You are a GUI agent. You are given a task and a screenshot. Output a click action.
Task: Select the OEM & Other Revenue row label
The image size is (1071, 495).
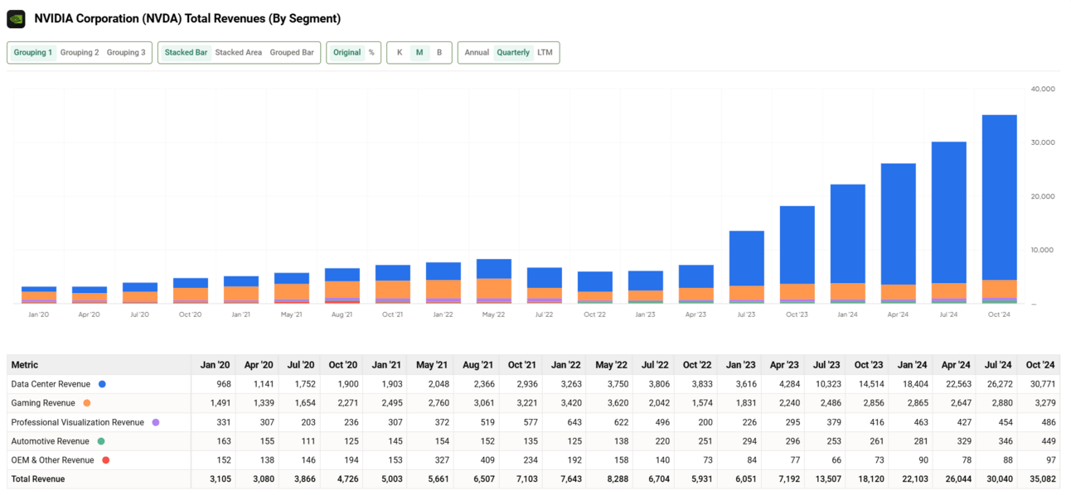(52, 460)
